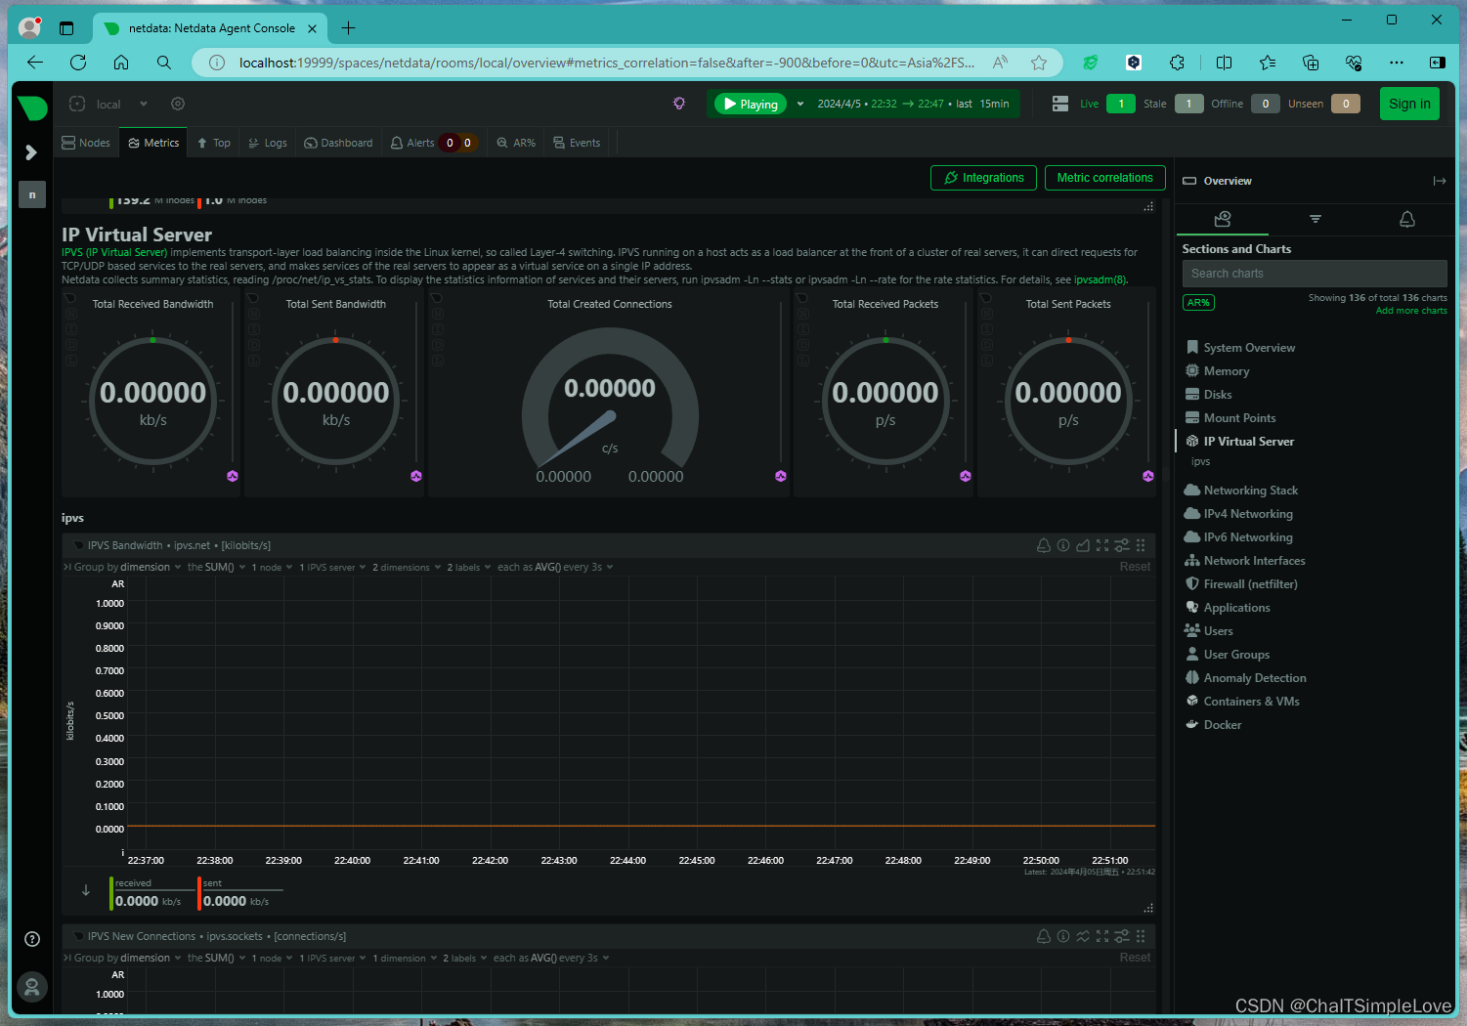Viewport: 1467px width, 1026px height.
Task: Open 1 node dropdown on IPVS Bandwidth
Action: [272, 567]
